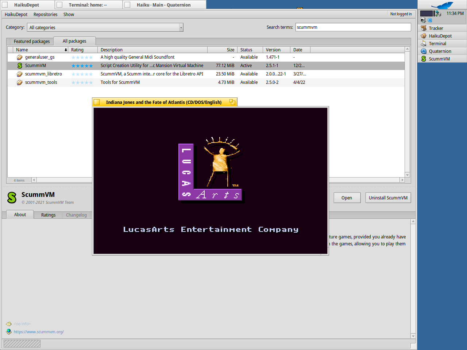Image resolution: width=467 pixels, height=350 pixels.
Task: Click the Quaternion icon in Deskbar
Action: [x=424, y=51]
